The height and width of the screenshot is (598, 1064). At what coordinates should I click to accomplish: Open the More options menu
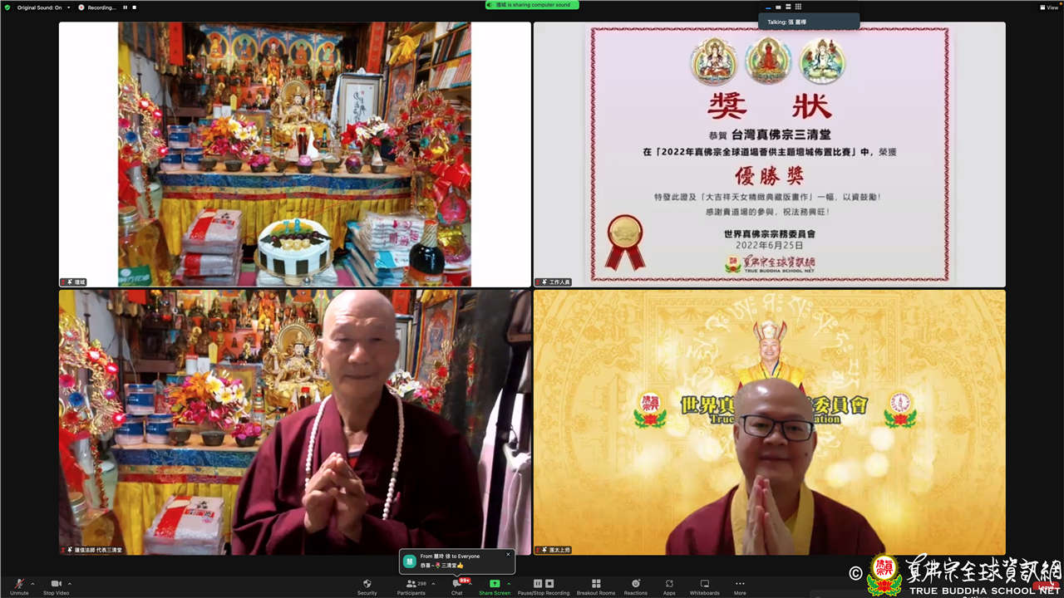point(740,586)
